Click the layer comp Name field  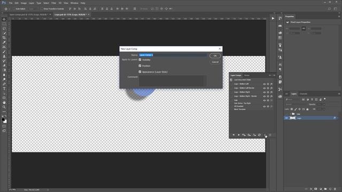coord(173,55)
